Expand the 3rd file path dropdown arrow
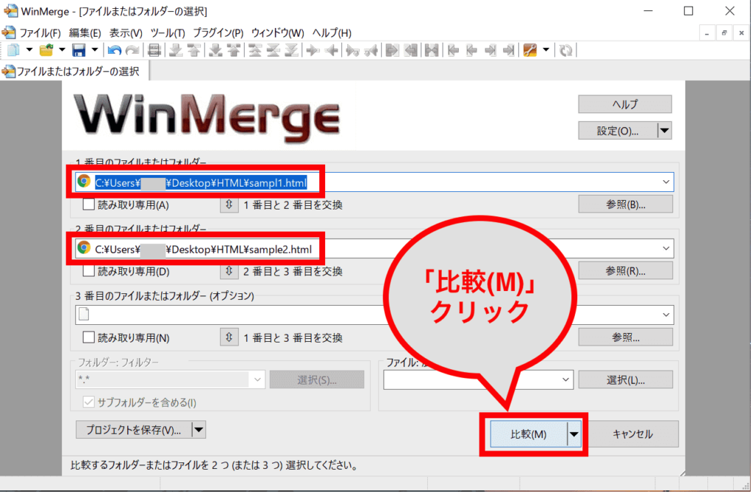The width and height of the screenshot is (753, 494). 665,315
